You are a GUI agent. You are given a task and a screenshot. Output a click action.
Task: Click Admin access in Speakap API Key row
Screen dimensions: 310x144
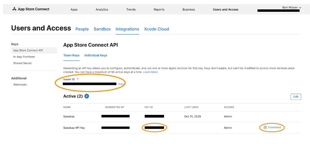coord(228,128)
